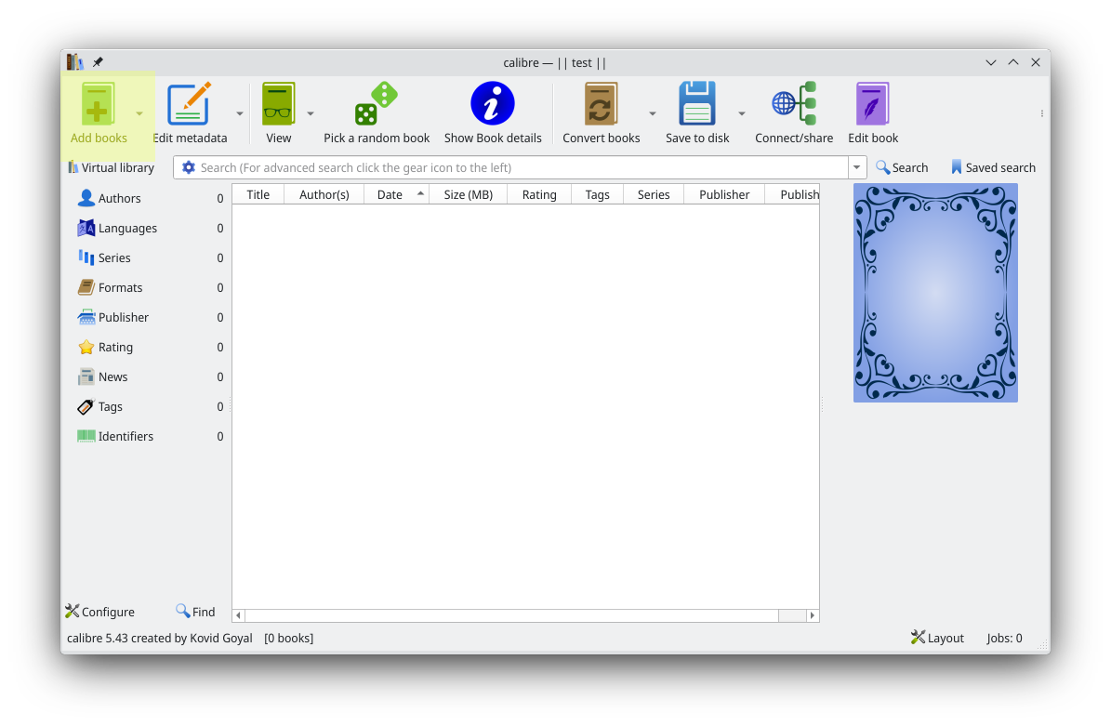Expand the Add books dropdown arrow
Screen dimensions: 1111x726
[x=139, y=113]
